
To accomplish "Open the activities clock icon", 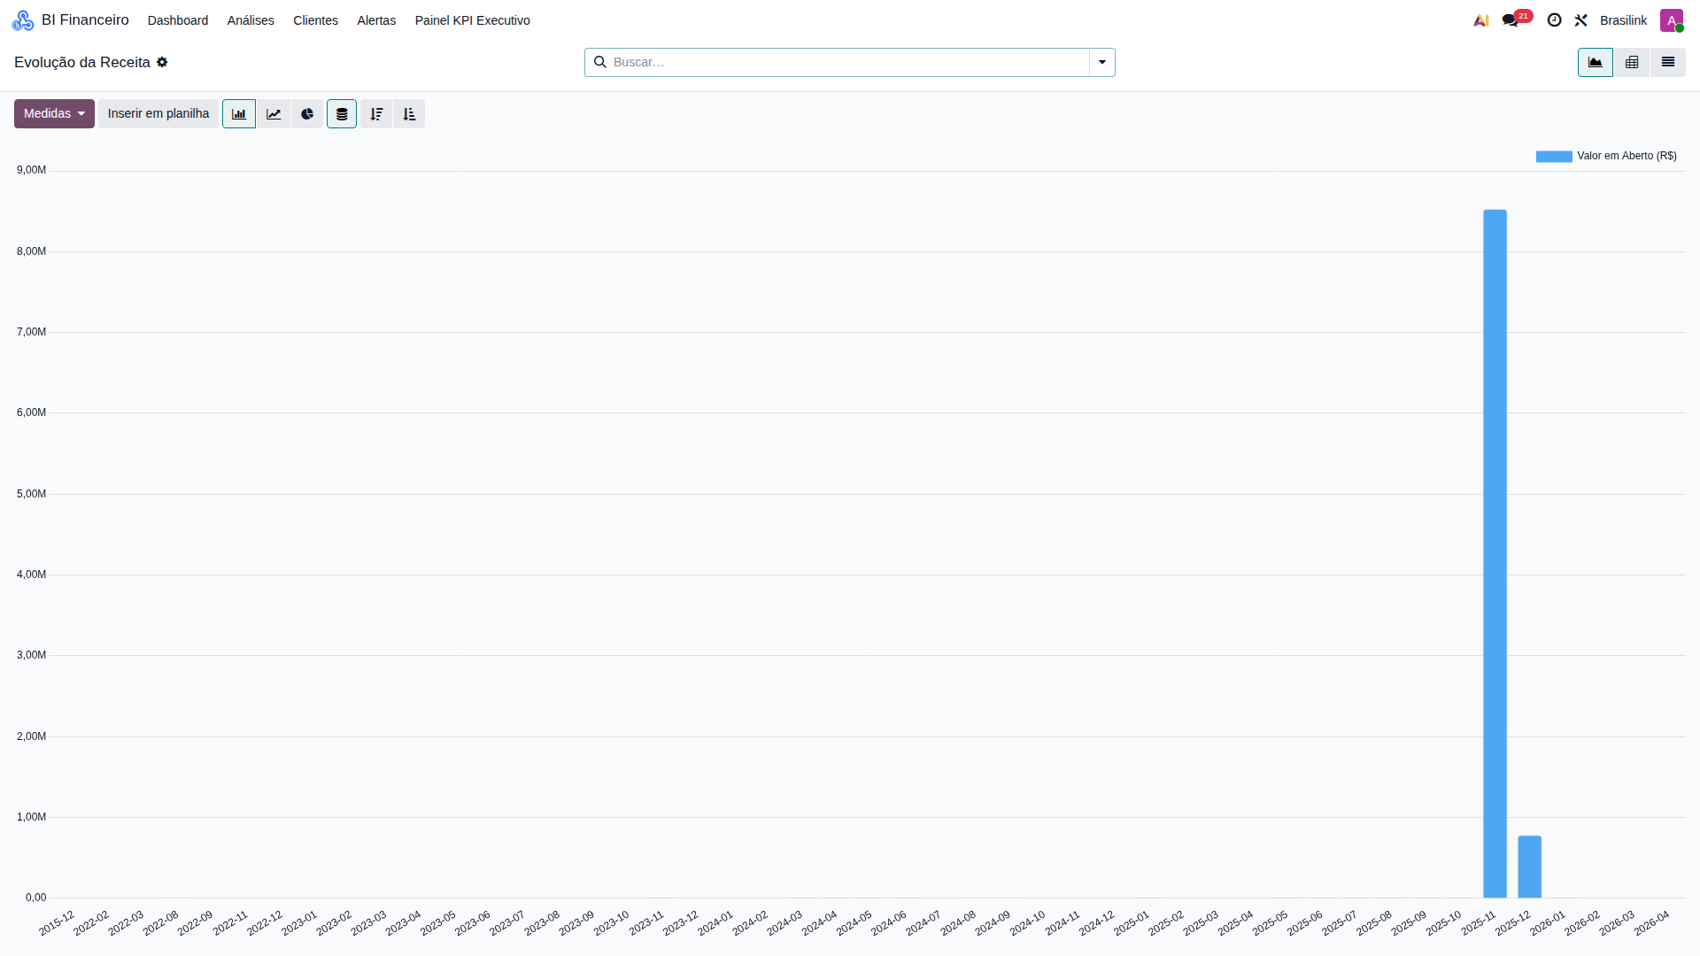I will [1555, 20].
